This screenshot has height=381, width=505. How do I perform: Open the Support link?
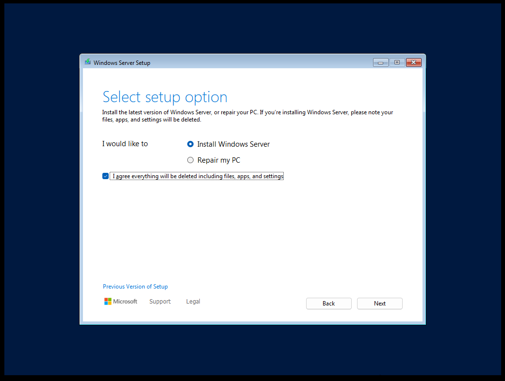(x=160, y=302)
